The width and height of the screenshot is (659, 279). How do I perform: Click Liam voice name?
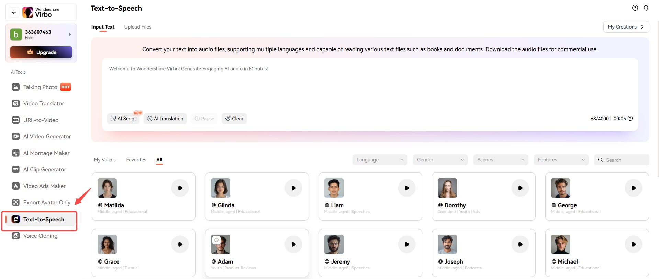pos(337,205)
